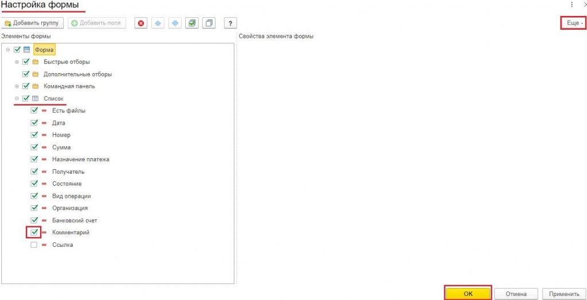Select the Состояние row

67,183
